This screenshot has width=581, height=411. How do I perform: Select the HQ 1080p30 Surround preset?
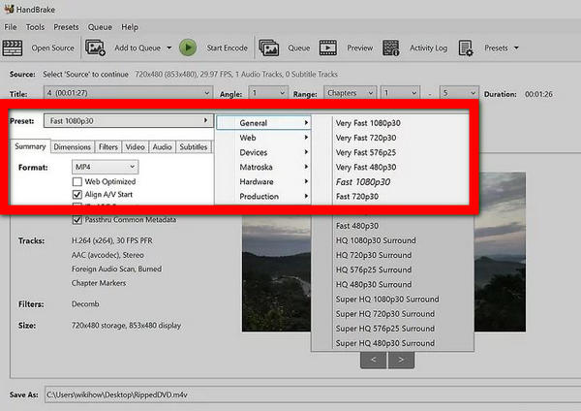[376, 240]
